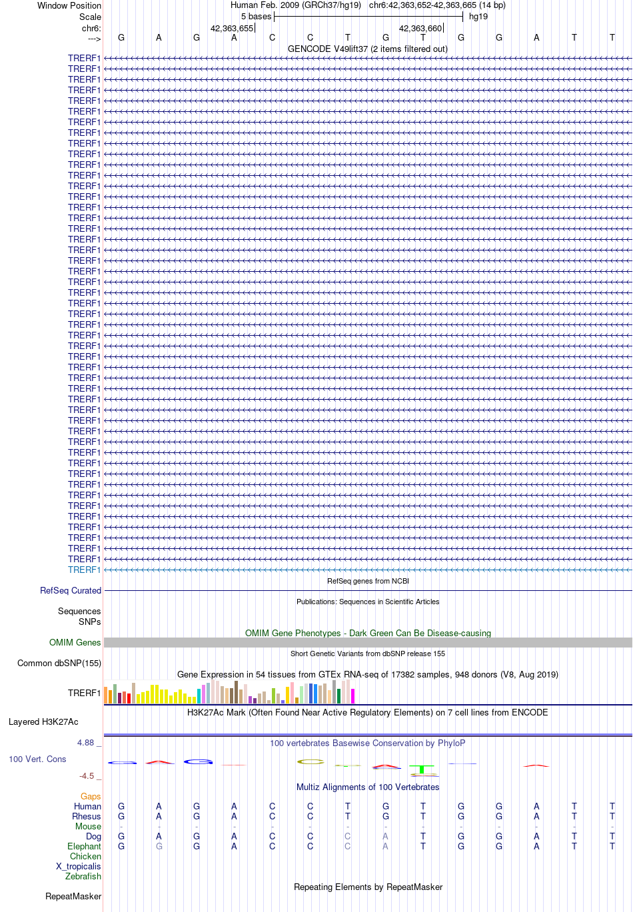Click the RepeatMasker track label

[73, 896]
